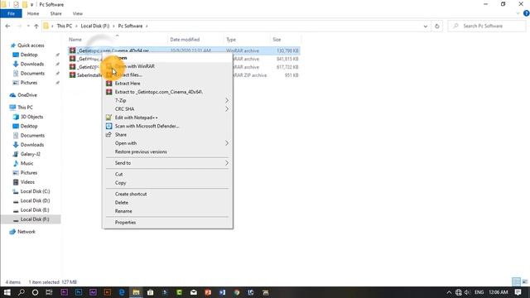The image size is (530, 298).
Task: Choose Restore previous versions
Action: click(141, 151)
